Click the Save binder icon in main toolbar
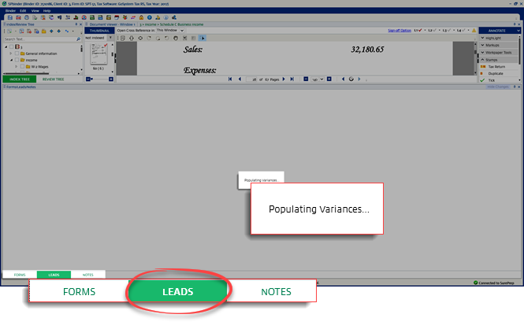This screenshot has width=524, height=329. [x=10, y=17]
